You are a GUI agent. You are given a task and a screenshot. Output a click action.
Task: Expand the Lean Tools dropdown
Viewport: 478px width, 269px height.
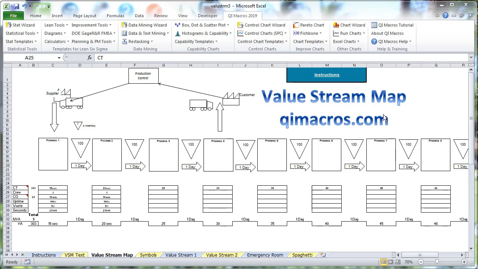56,25
